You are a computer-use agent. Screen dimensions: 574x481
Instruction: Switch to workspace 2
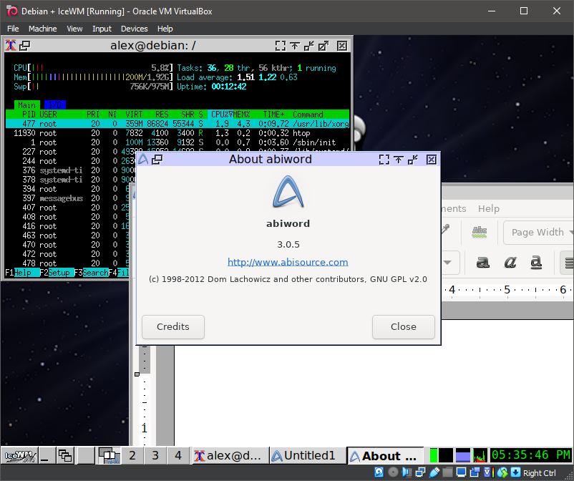click(132, 455)
